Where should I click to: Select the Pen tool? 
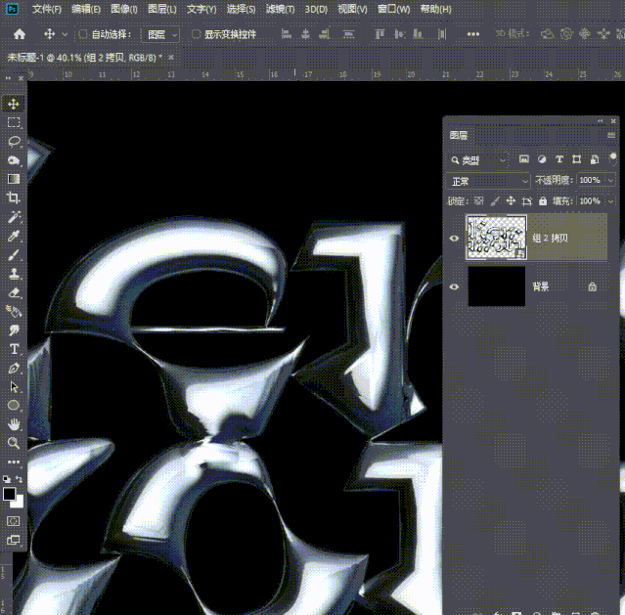coord(14,368)
